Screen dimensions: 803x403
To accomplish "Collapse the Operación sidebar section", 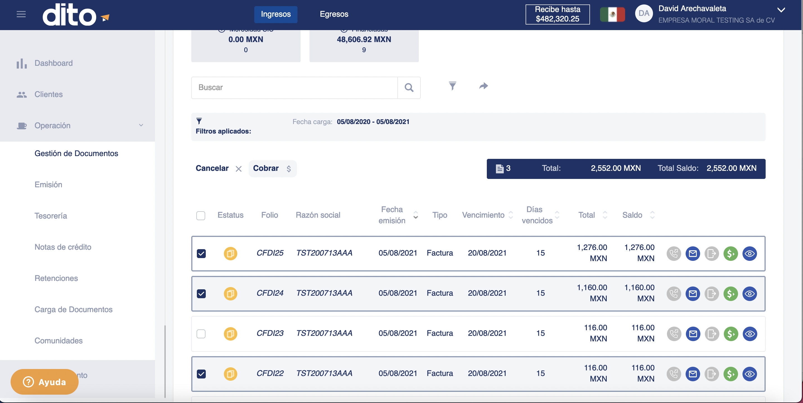I will [x=141, y=125].
